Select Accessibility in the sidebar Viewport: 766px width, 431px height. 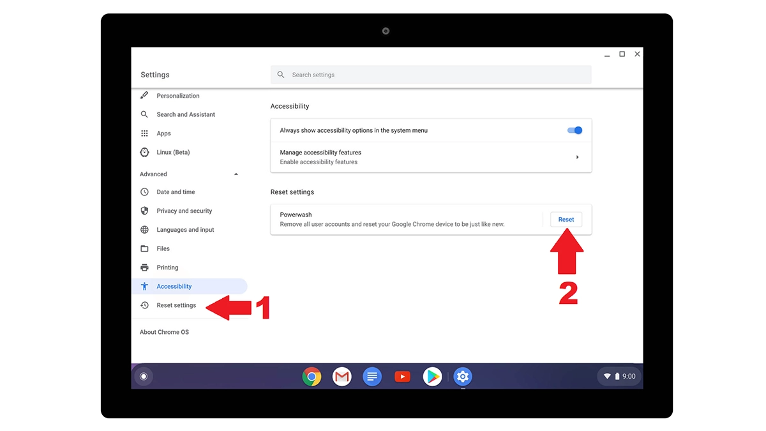click(189, 287)
